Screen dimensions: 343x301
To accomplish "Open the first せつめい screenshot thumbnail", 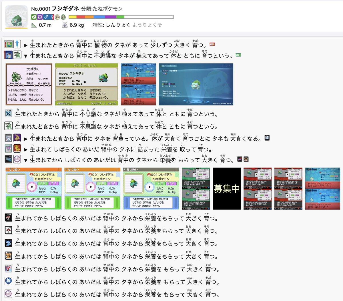I will pyautogui.click(x=34, y=189).
